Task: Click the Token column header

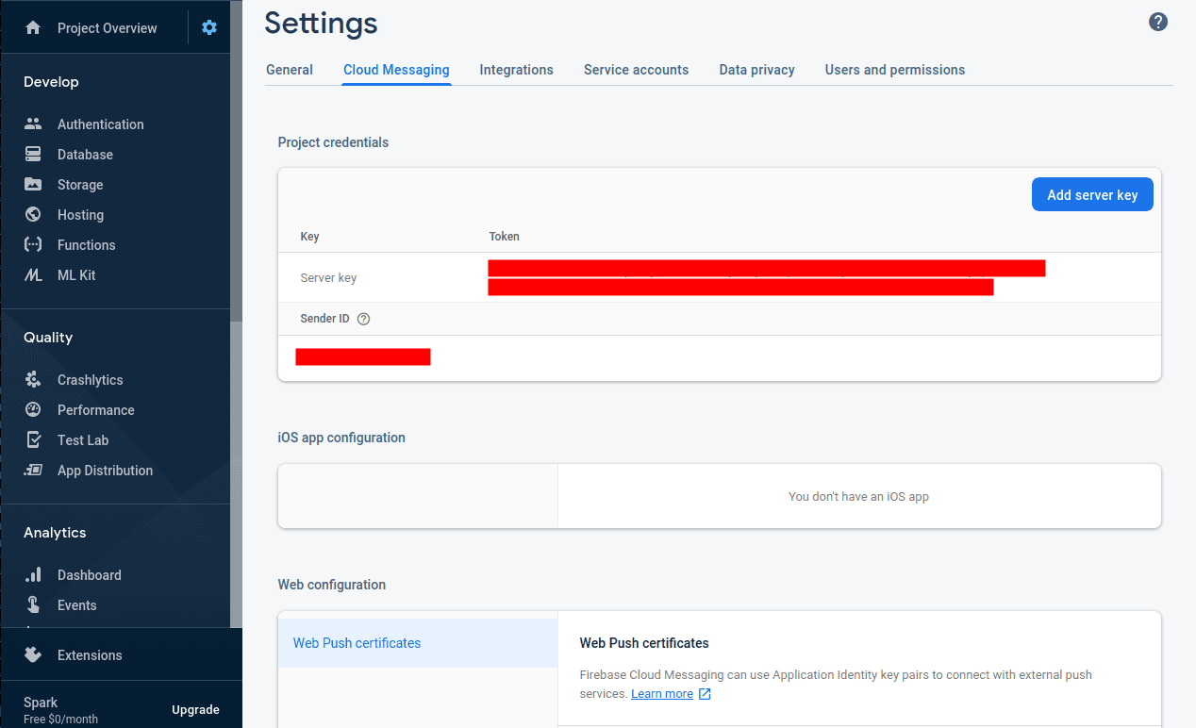Action: click(x=504, y=237)
